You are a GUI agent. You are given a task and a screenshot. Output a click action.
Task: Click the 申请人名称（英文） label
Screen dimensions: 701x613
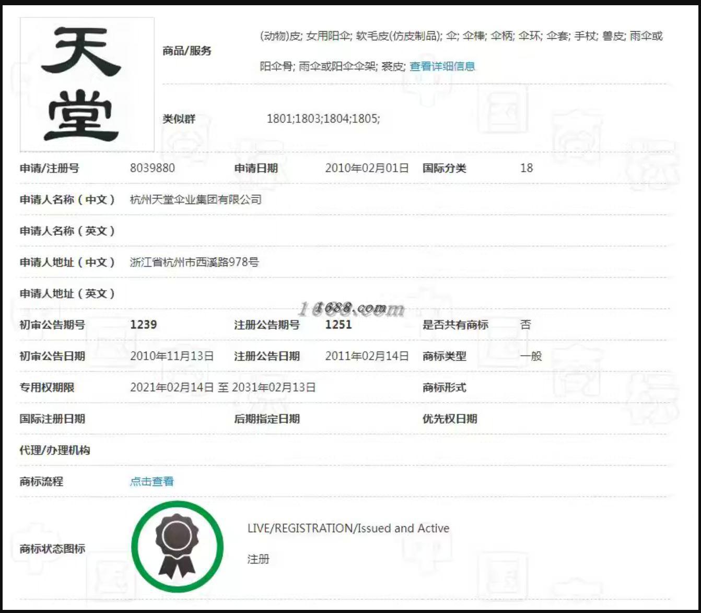click(67, 231)
